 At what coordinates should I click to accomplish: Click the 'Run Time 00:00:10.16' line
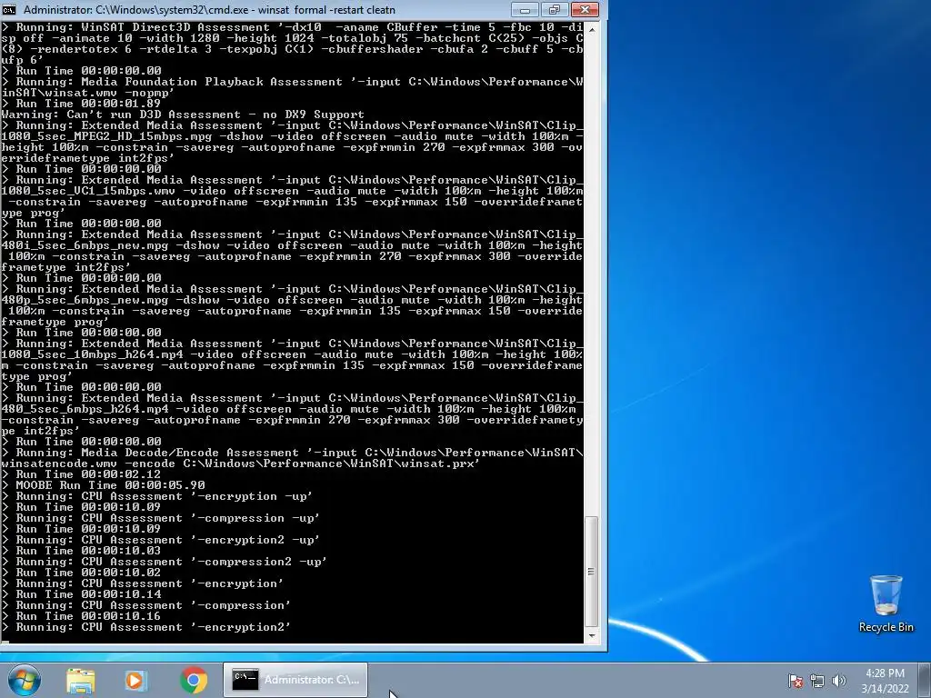pos(81,616)
